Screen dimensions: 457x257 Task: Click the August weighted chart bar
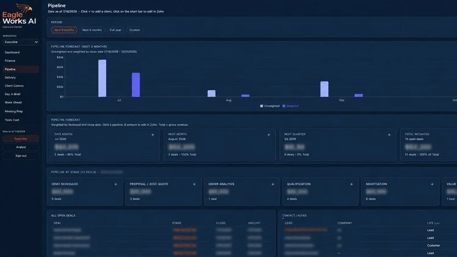[246, 96]
